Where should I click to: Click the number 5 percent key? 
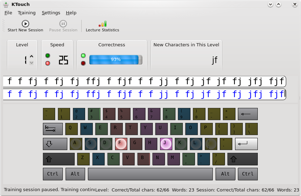124,114
